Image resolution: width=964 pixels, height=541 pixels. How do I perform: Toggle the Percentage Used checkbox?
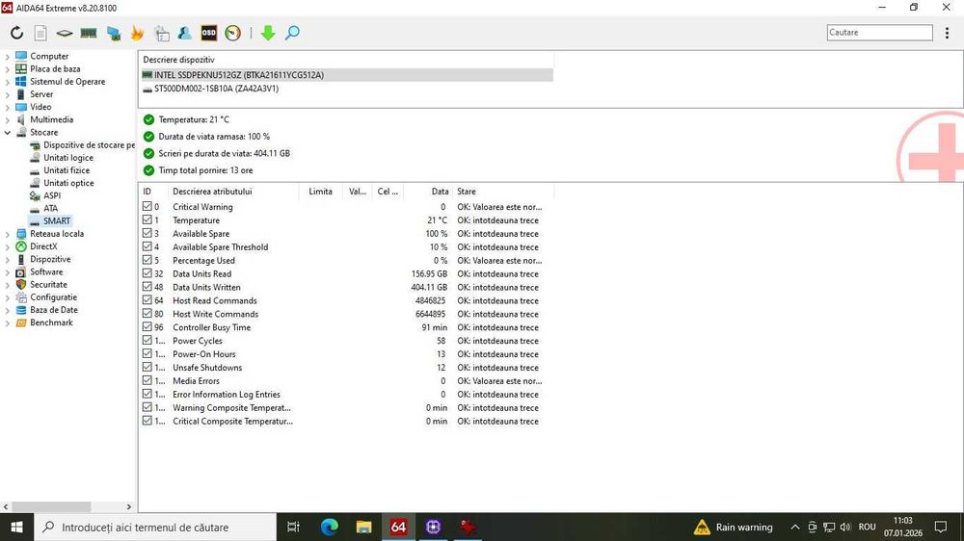tap(147, 260)
